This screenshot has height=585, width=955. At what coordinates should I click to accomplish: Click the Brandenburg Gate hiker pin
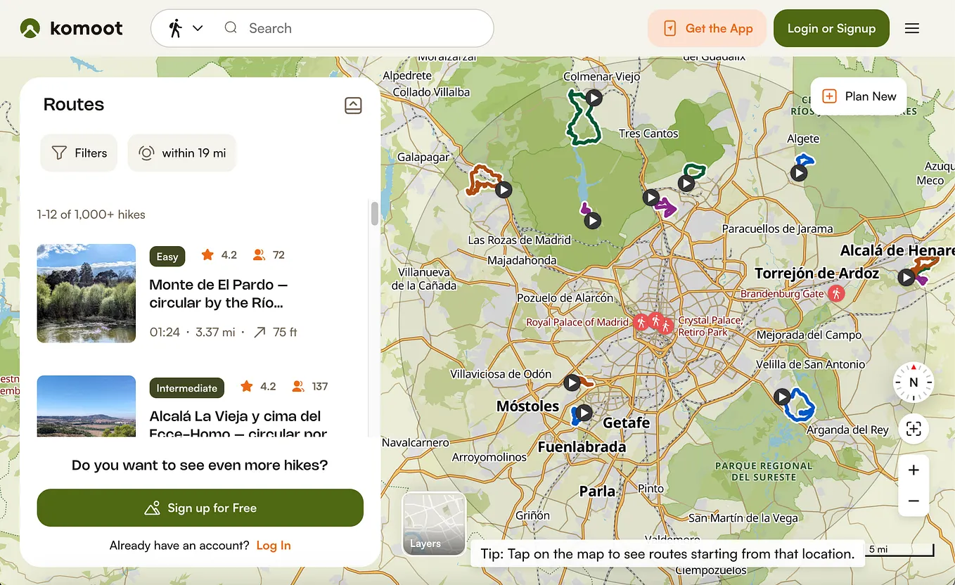(835, 293)
